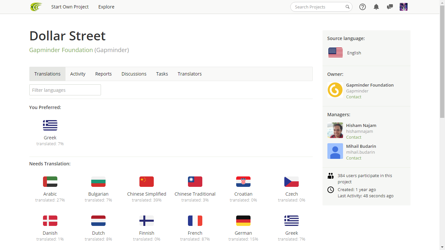Click 'translated: 15%' under German
Image resolution: width=445 pixels, height=250 pixels.
243,239
